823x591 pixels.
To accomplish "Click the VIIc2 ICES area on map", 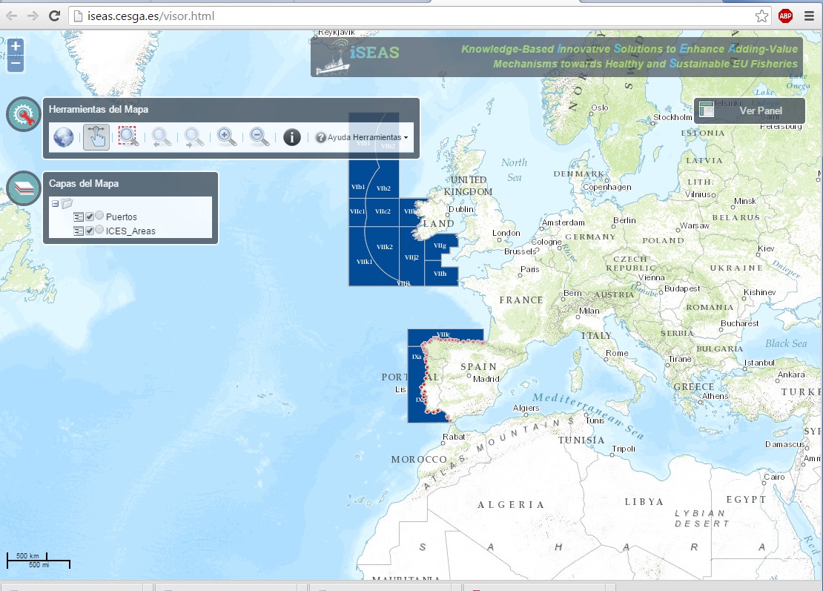I will [x=383, y=211].
